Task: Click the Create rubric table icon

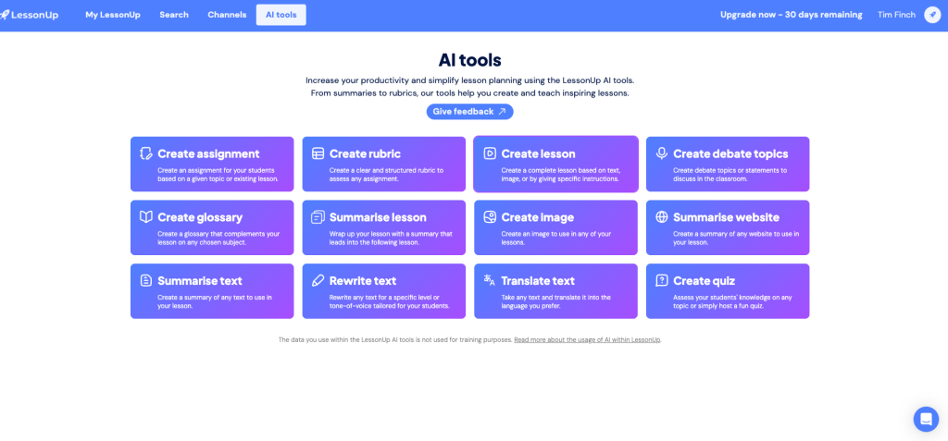Action: pos(318,153)
